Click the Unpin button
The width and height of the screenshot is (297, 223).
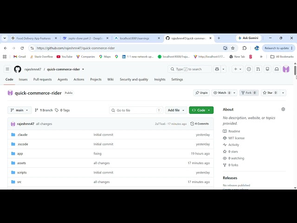[x=201, y=93]
